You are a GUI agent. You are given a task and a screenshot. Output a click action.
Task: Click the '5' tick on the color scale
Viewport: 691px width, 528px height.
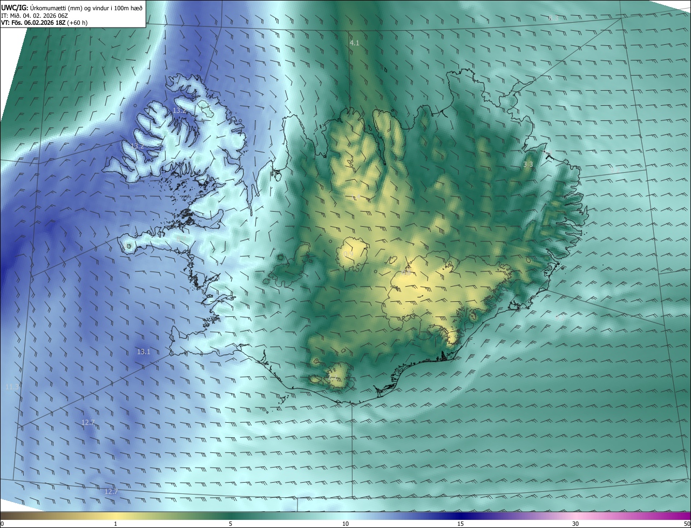click(231, 524)
